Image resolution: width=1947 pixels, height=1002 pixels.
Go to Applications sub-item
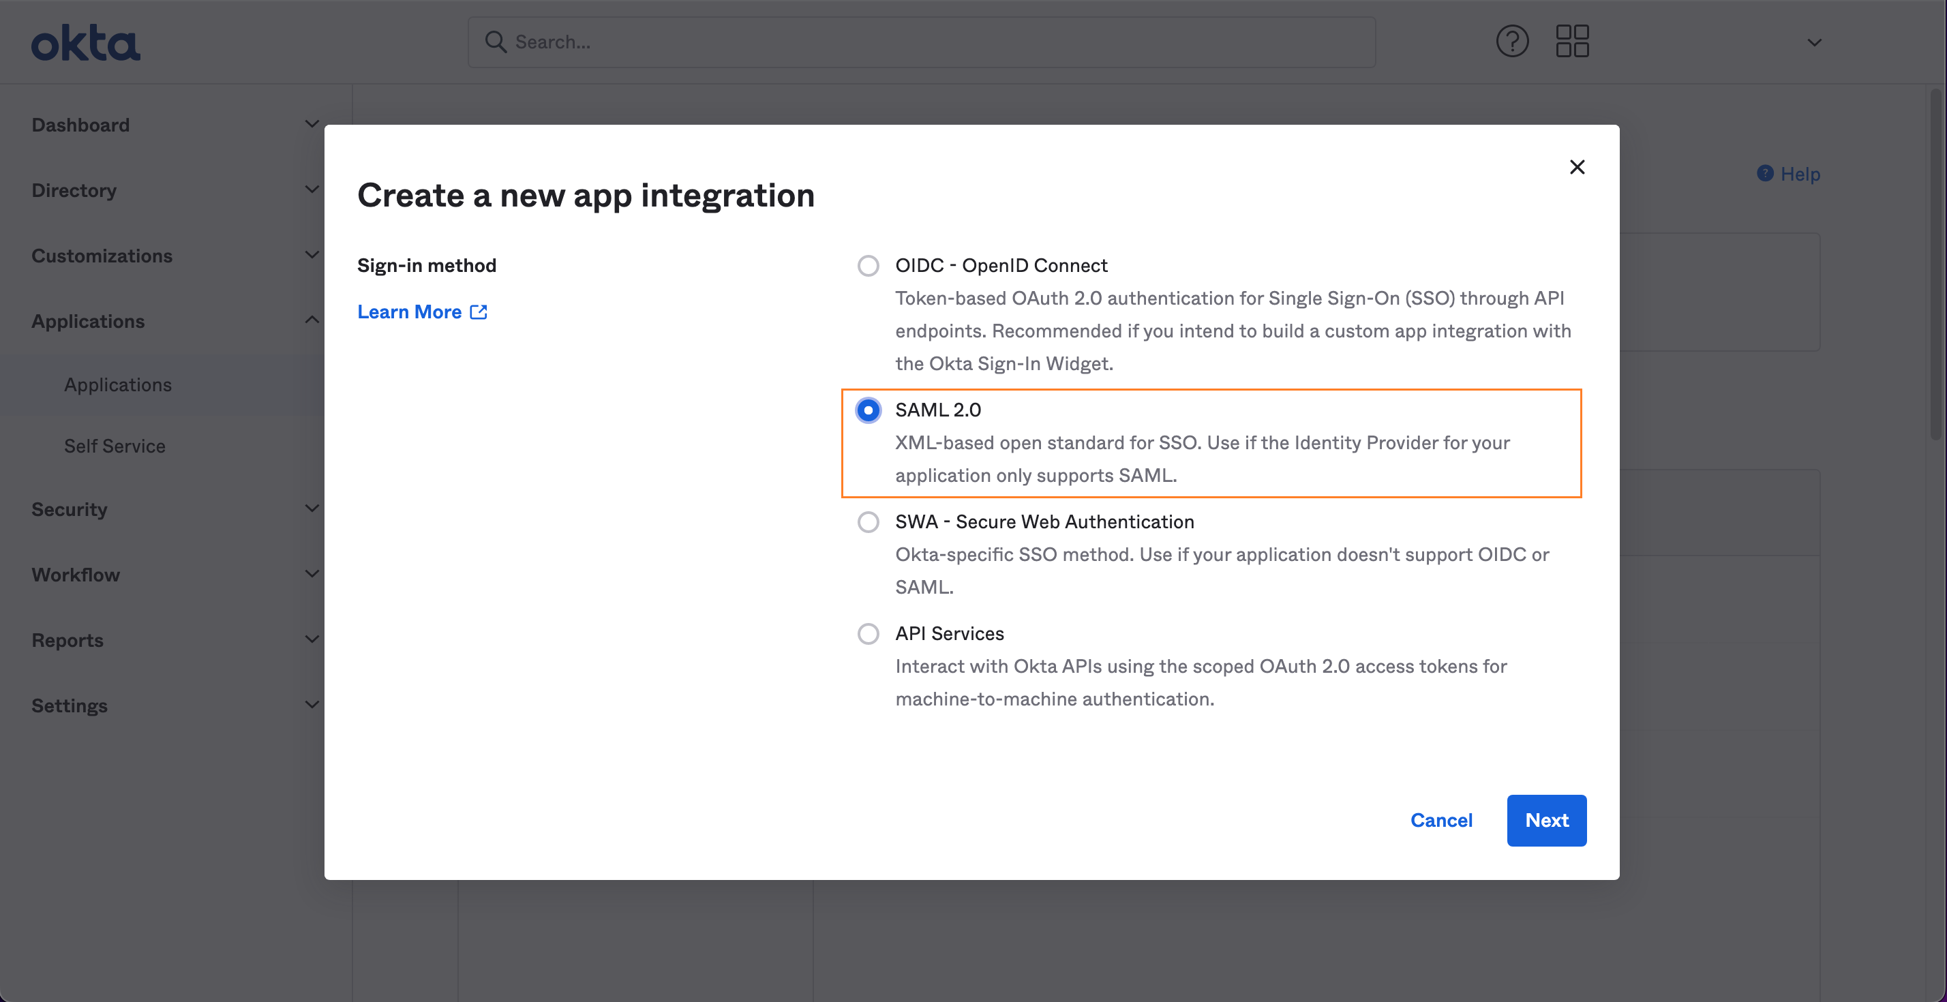118,384
